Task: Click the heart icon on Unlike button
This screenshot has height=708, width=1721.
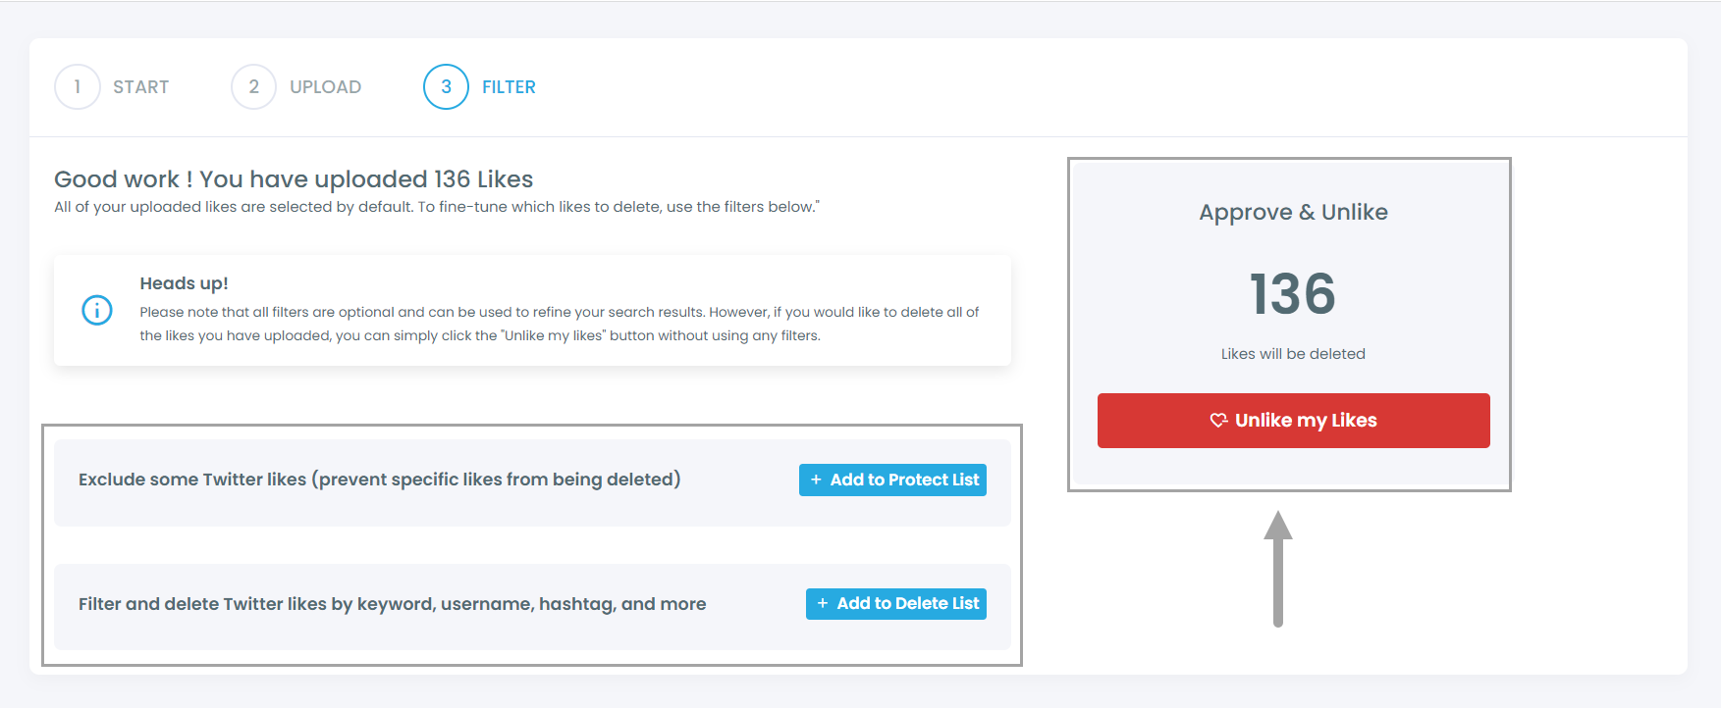Action: pyautogui.click(x=1218, y=421)
